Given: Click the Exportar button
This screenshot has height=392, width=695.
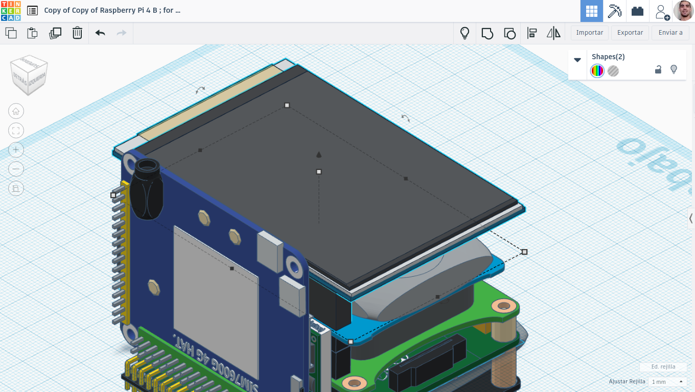Looking at the screenshot, I should (630, 33).
